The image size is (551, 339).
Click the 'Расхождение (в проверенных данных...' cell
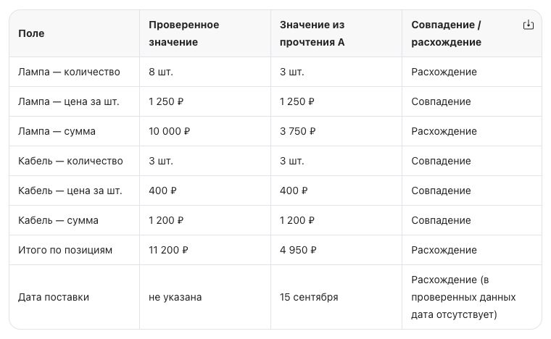(x=463, y=297)
